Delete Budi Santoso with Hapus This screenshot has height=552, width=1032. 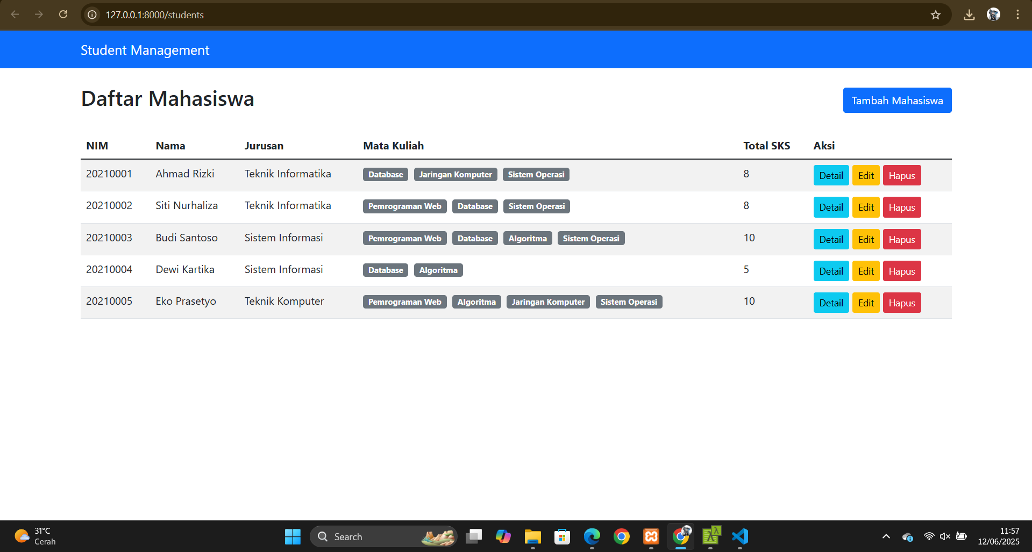coord(902,240)
